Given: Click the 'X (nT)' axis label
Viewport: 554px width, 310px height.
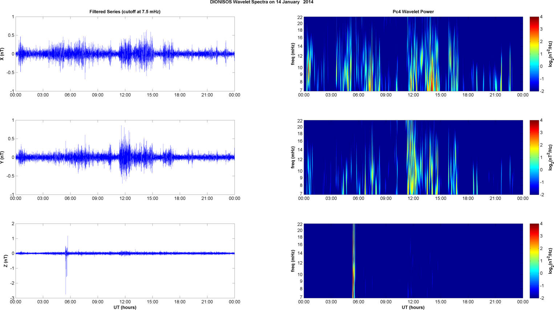Looking at the screenshot, I should [3, 54].
